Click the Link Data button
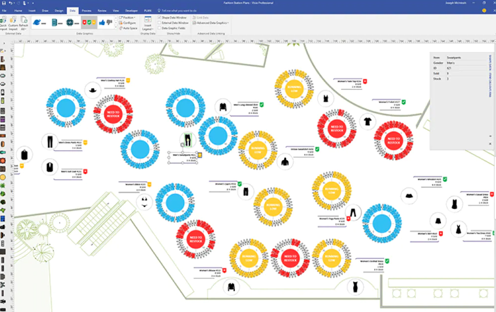496x312 pixels. [x=200, y=17]
